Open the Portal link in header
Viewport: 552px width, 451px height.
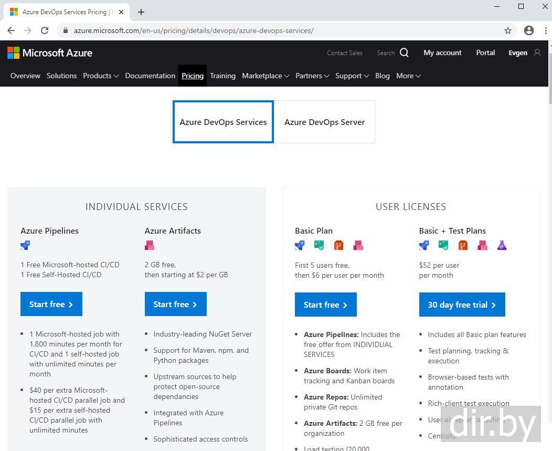(x=485, y=53)
